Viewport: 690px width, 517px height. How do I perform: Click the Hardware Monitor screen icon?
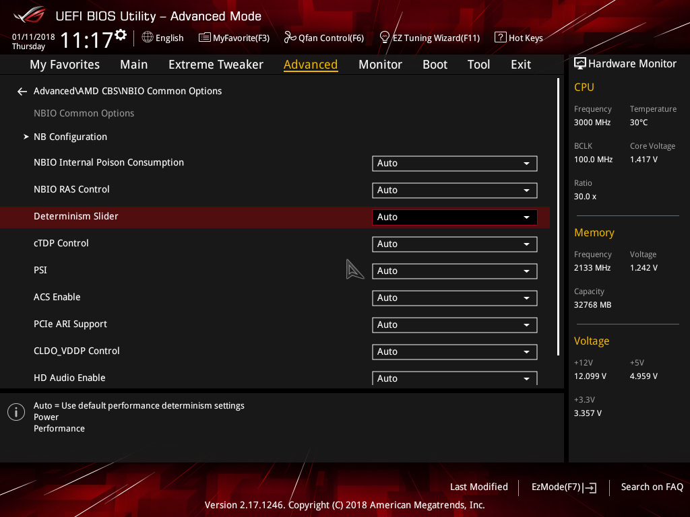580,64
